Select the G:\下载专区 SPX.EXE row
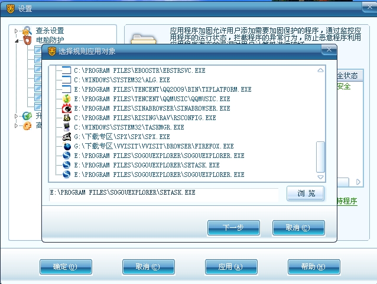Screen dimensions: 377x284 click(122, 137)
